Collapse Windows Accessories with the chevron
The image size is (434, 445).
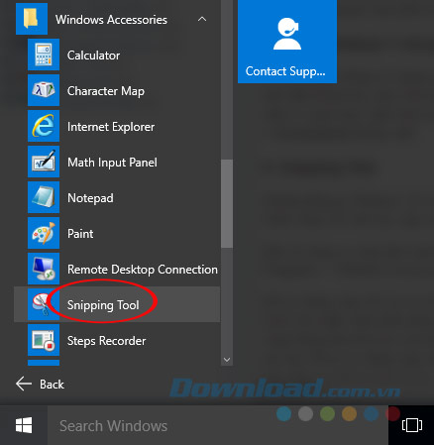202,19
